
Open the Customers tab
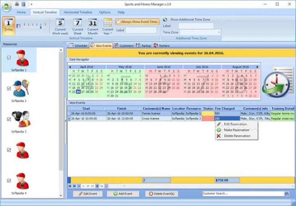click(x=124, y=46)
